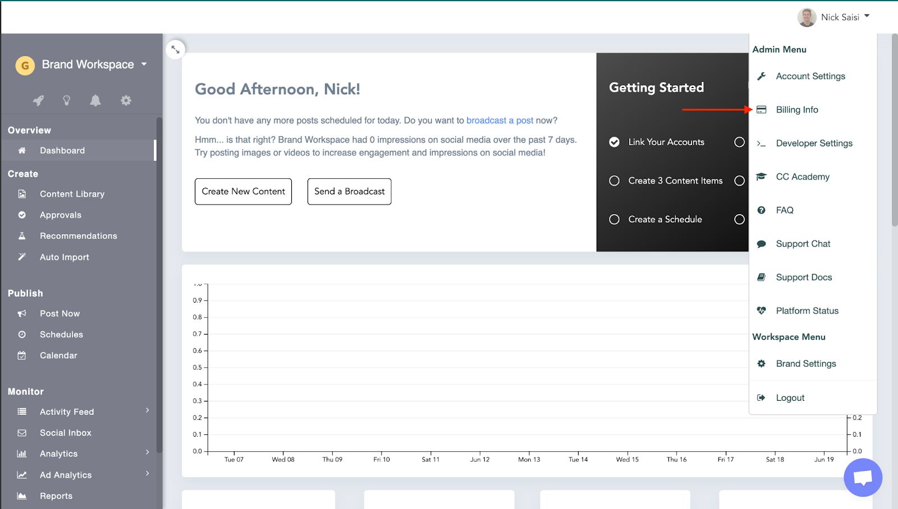
Task: Open the Nick Saisi user menu dropdown
Action: tap(845, 17)
